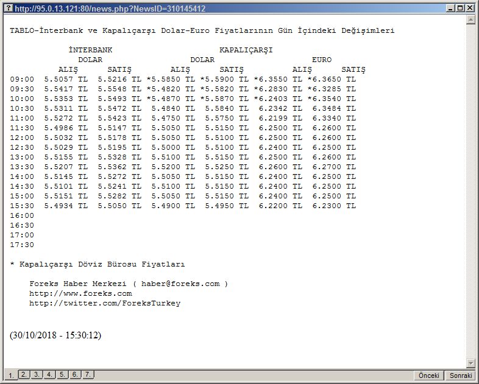Click value 5.5282 TL in 15:00 row
The width and height of the screenshot is (479, 384).
click(119, 197)
